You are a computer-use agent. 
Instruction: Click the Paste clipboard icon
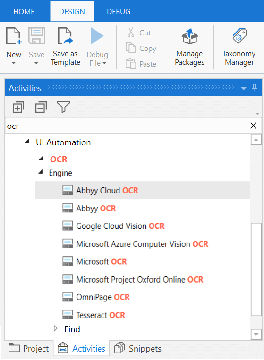point(131,63)
